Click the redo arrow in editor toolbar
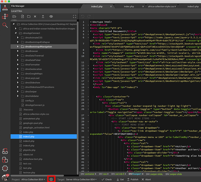The height and width of the screenshot is (182, 201). (89, 16)
